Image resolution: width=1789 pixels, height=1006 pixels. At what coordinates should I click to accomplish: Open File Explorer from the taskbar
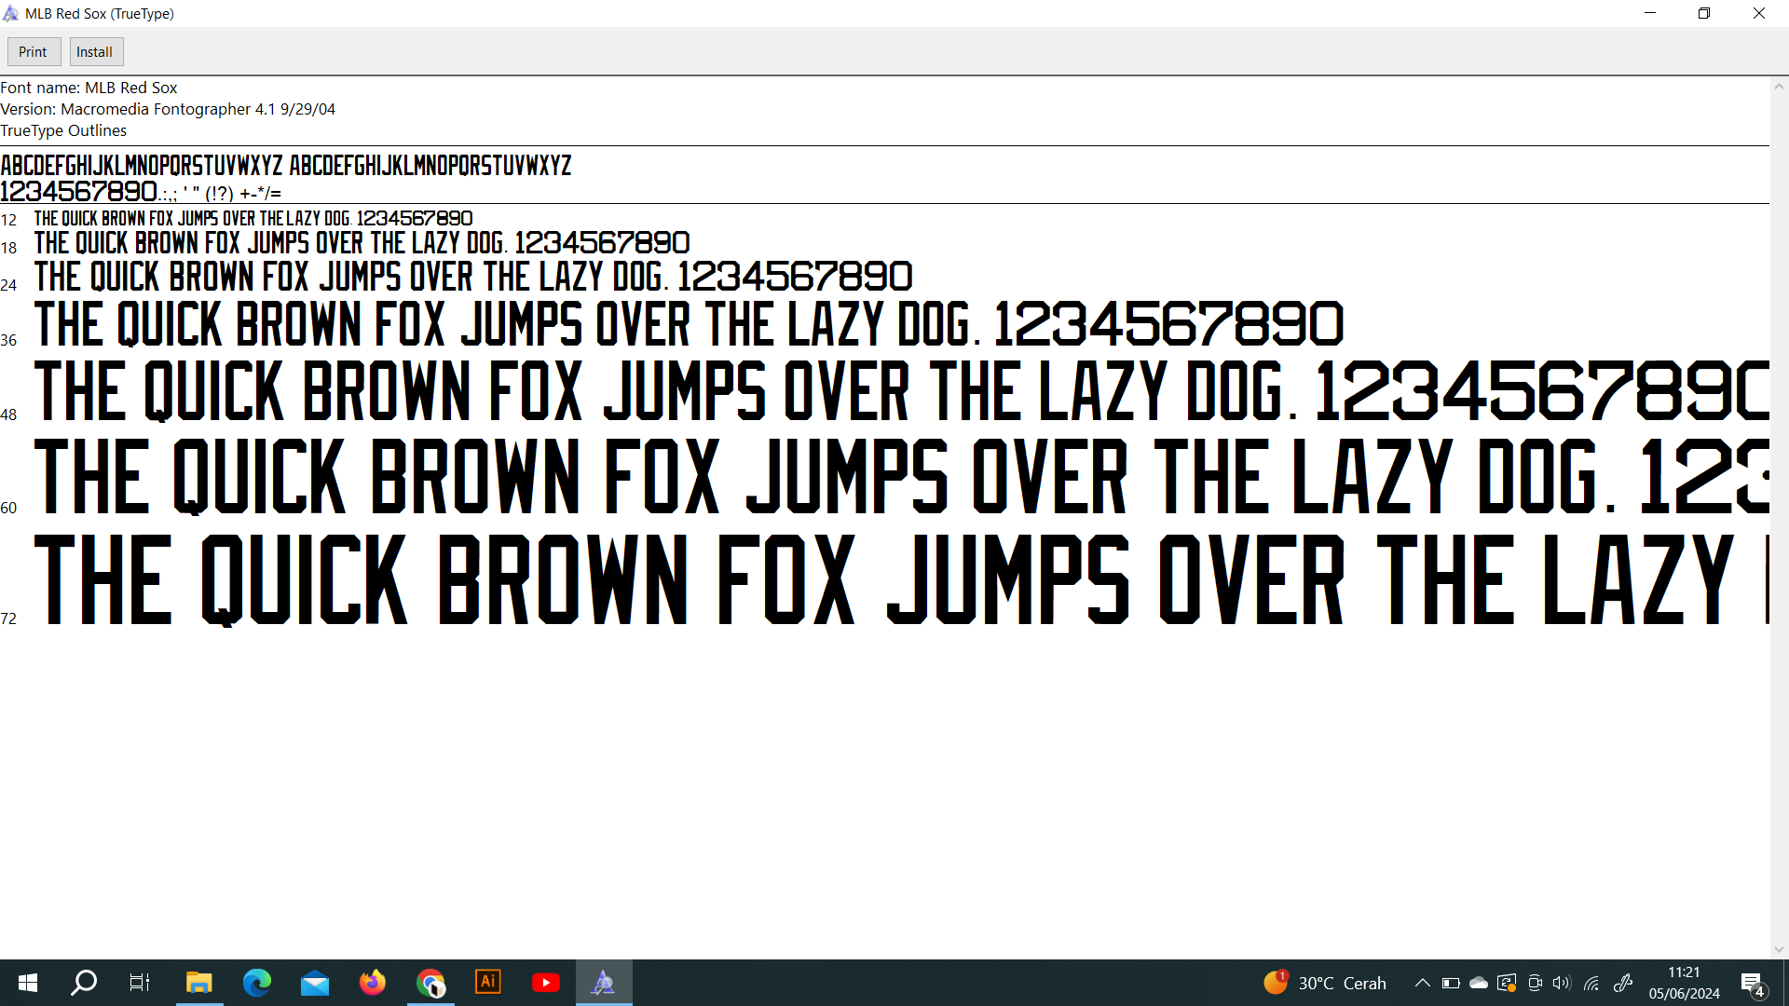(x=198, y=983)
